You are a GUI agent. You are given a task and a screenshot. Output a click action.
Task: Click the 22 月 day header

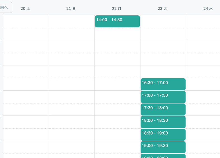point(117,9)
